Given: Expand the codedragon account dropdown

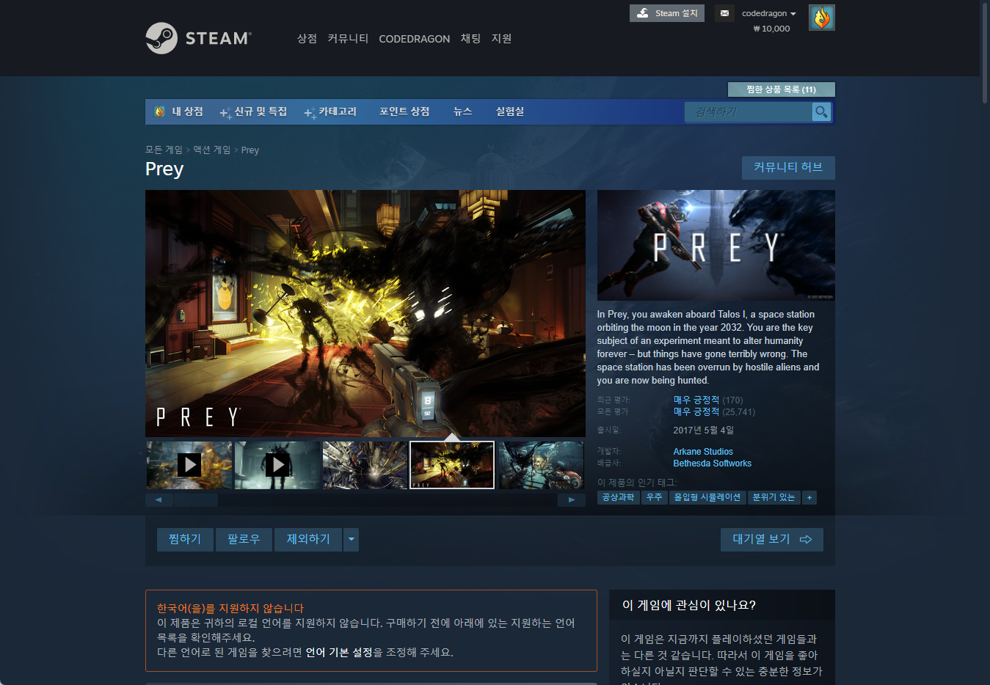Looking at the screenshot, I should [x=769, y=13].
